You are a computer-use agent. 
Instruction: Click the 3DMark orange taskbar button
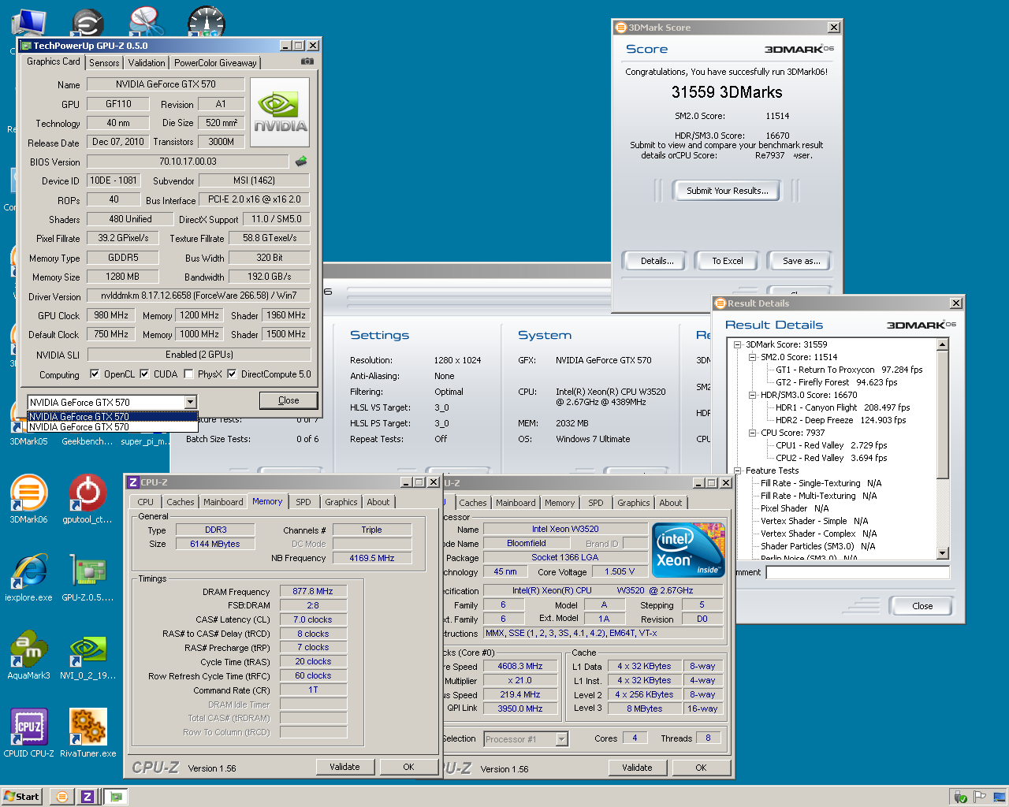[x=61, y=796]
